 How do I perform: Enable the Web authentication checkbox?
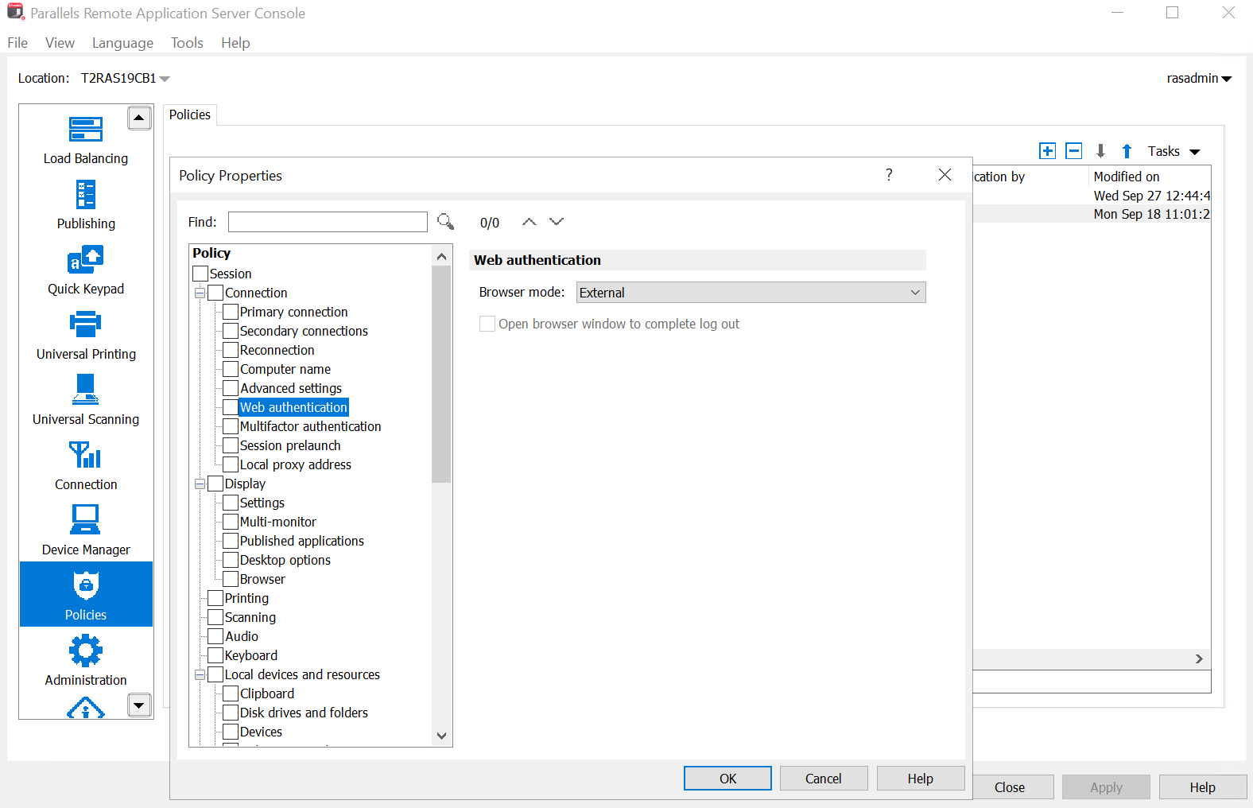pyautogui.click(x=231, y=407)
